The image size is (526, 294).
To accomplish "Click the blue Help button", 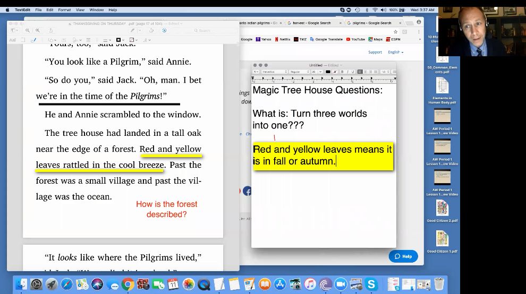I will [x=403, y=256].
